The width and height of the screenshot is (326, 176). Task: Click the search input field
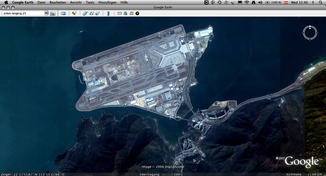tap(23, 13)
